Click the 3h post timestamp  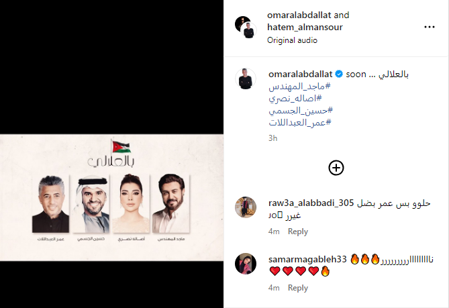click(x=273, y=138)
